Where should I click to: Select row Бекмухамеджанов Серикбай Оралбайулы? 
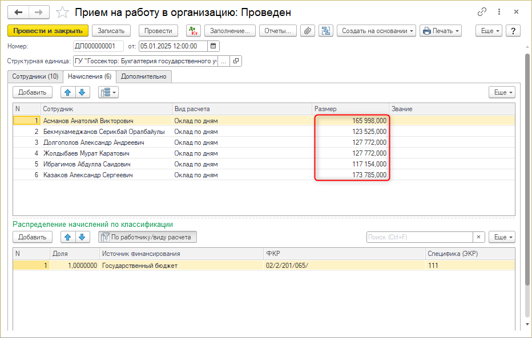264,132
